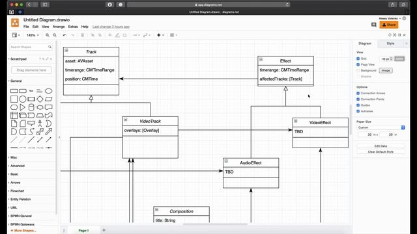Switch to the Style tab
Image resolution: width=417 pixels, height=234 pixels.
tap(390, 44)
